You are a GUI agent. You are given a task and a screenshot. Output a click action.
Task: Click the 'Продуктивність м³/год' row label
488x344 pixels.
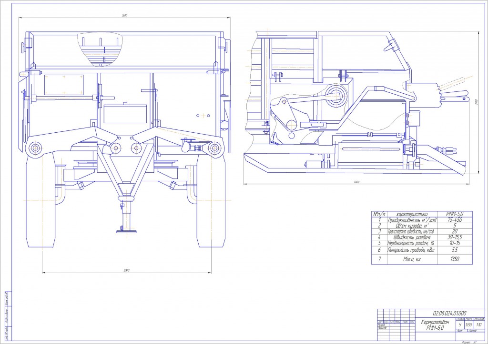point(412,220)
